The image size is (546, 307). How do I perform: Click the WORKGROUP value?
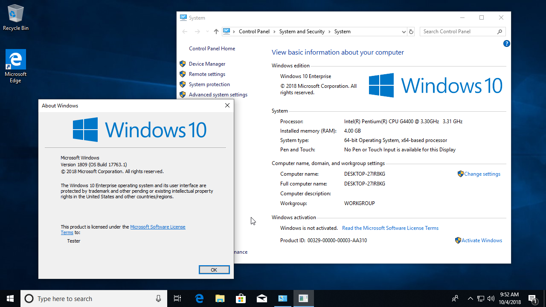[x=360, y=203]
